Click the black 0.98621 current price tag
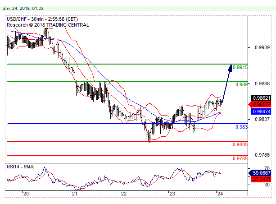Screen dimensions: 276x204 click(x=261, y=98)
